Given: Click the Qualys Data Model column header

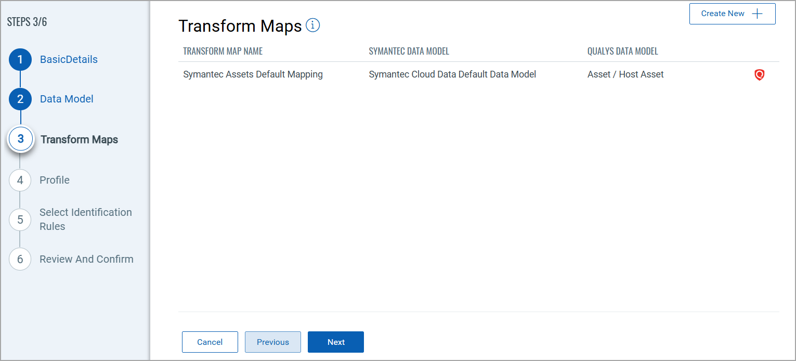Looking at the screenshot, I should point(622,51).
